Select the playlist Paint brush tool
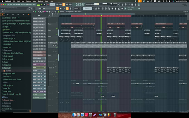 (41, 12)
